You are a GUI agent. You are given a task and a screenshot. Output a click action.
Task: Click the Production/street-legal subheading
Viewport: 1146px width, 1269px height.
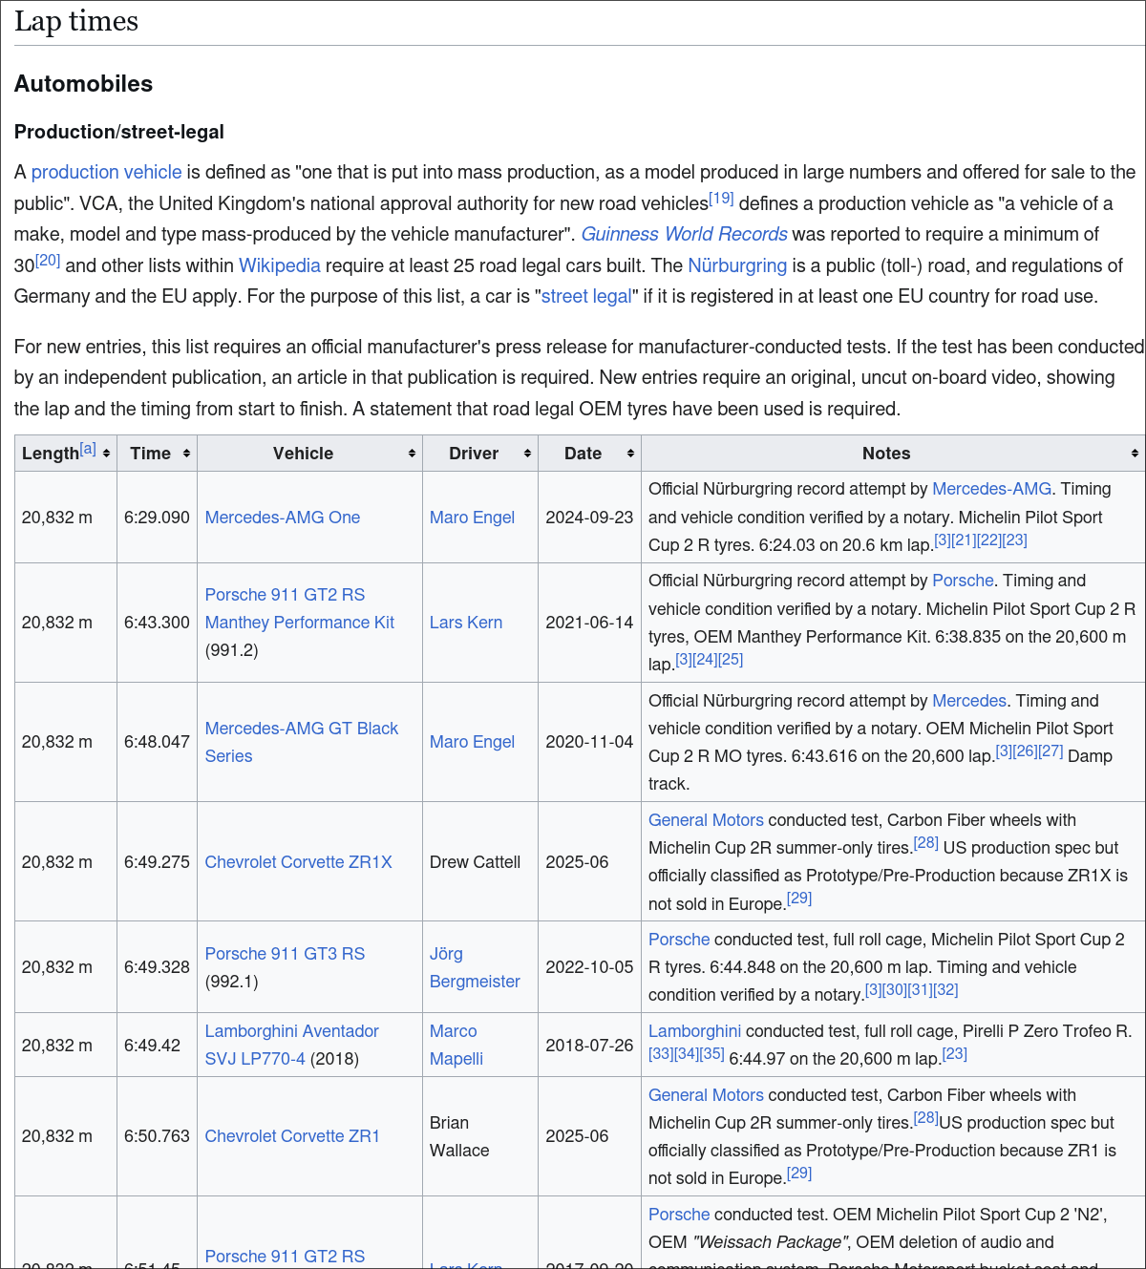119,132
